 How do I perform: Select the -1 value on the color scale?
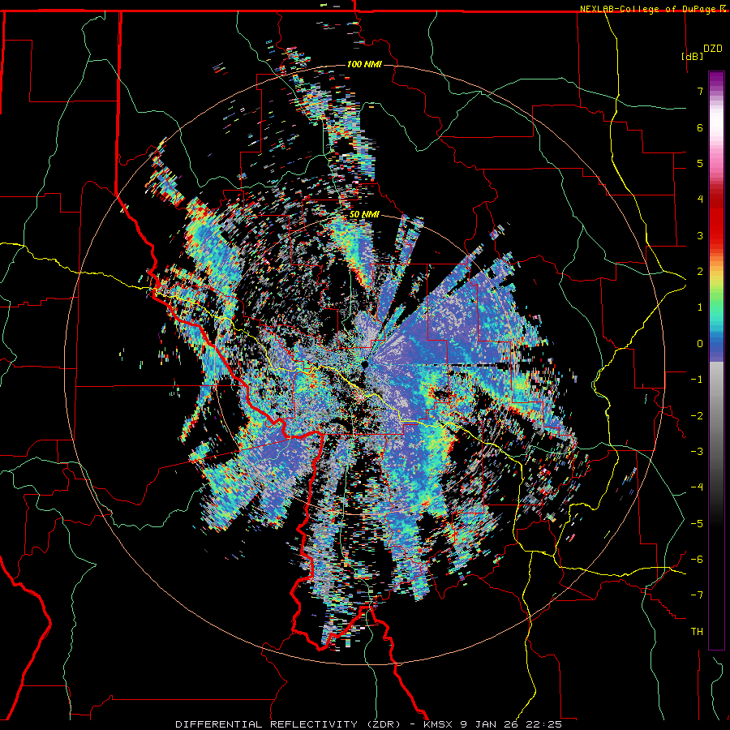pyautogui.click(x=697, y=380)
